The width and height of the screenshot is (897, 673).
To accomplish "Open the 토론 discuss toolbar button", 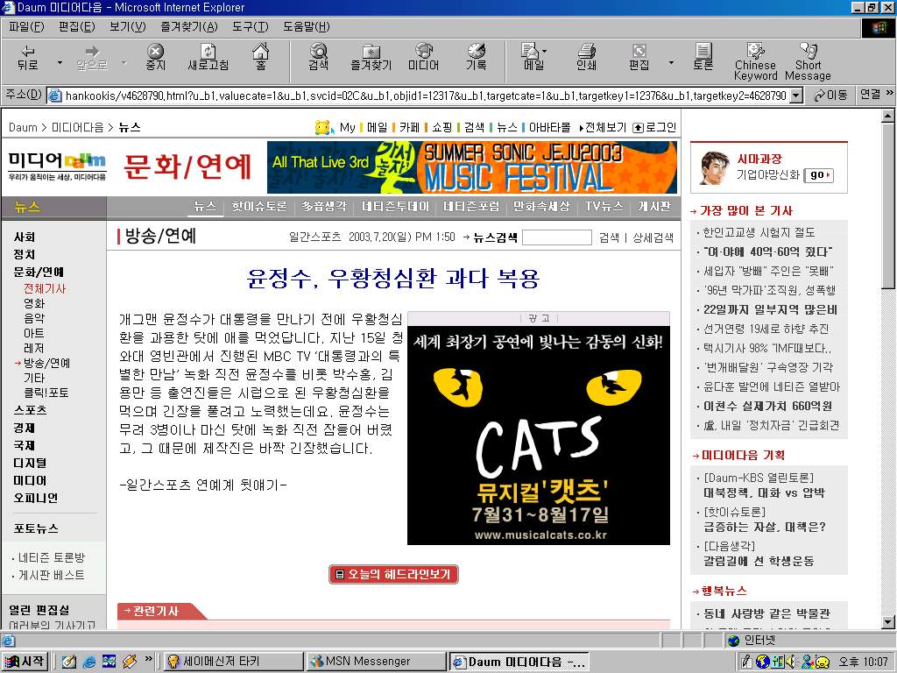I will coord(703,58).
